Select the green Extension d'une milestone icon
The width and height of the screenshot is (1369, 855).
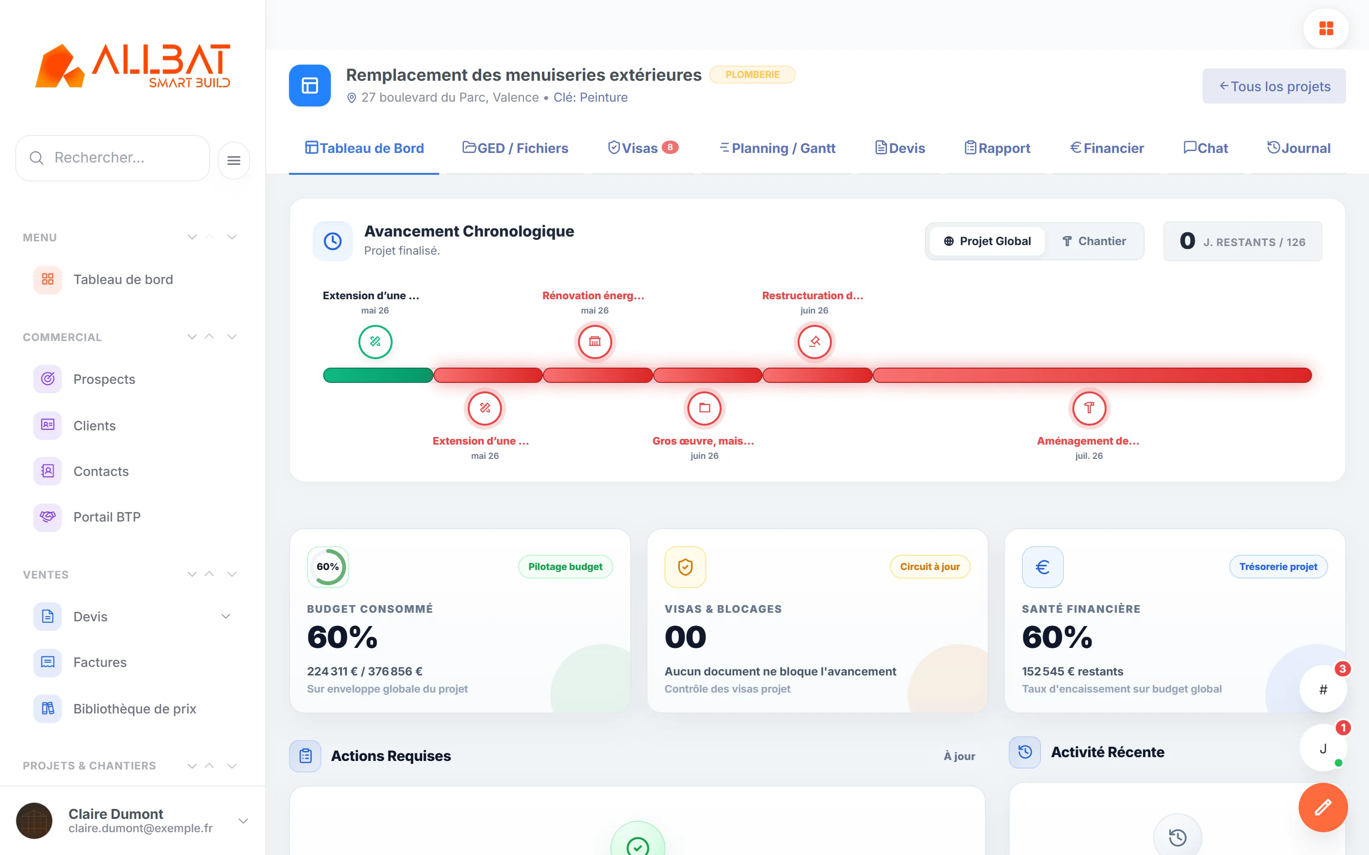coord(375,342)
